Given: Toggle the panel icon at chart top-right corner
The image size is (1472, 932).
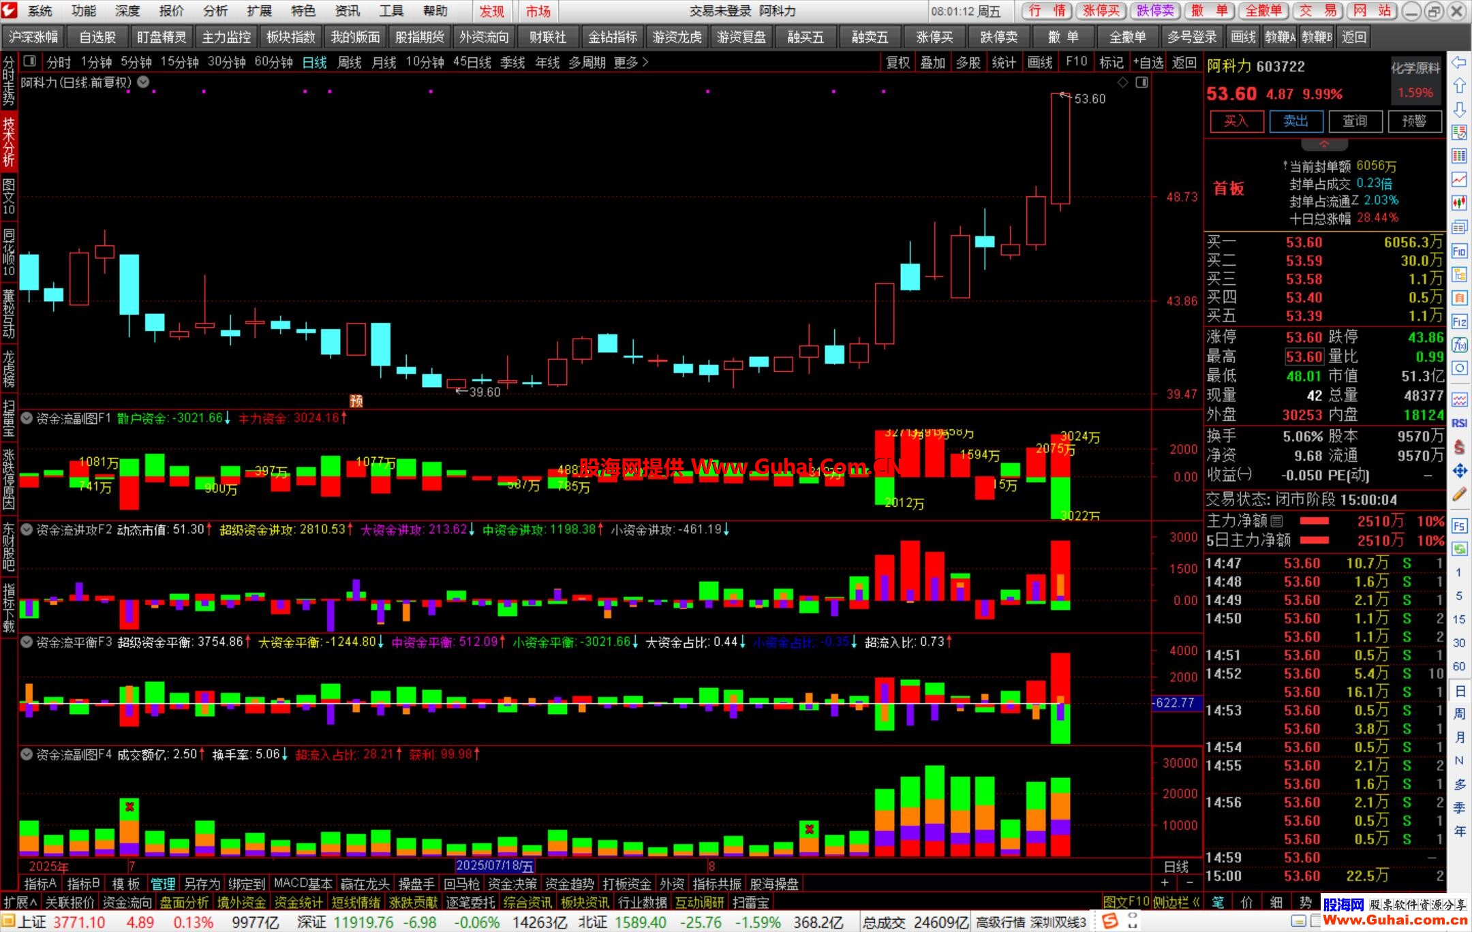Looking at the screenshot, I should [x=1141, y=82].
